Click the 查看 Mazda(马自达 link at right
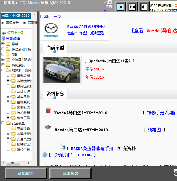The height and width of the screenshot is (181, 177). (154, 31)
